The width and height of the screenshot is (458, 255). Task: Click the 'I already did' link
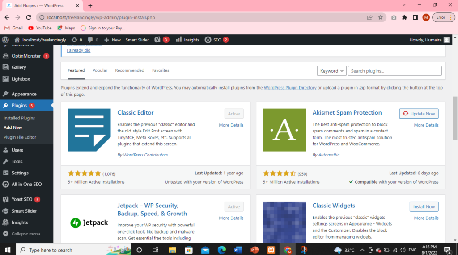(x=79, y=50)
